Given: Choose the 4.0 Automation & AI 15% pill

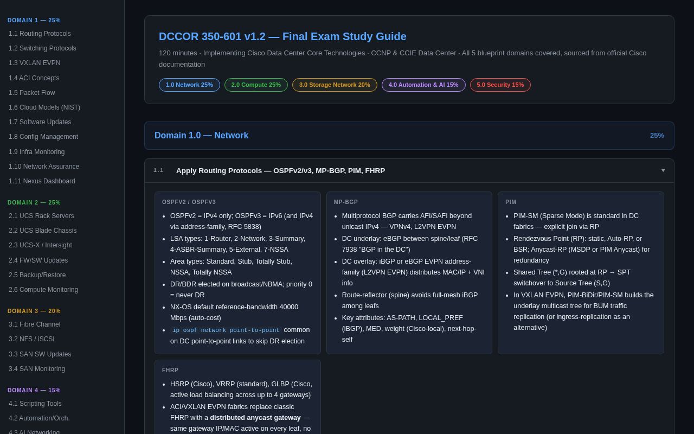Looking at the screenshot, I should pyautogui.click(x=423, y=85).
